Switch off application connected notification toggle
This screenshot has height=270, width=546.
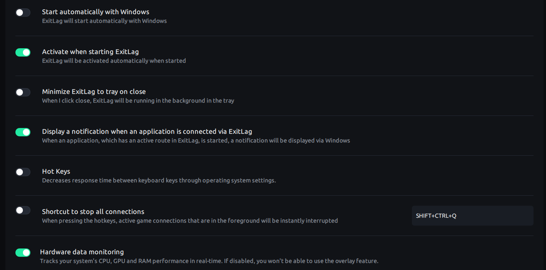(x=23, y=132)
